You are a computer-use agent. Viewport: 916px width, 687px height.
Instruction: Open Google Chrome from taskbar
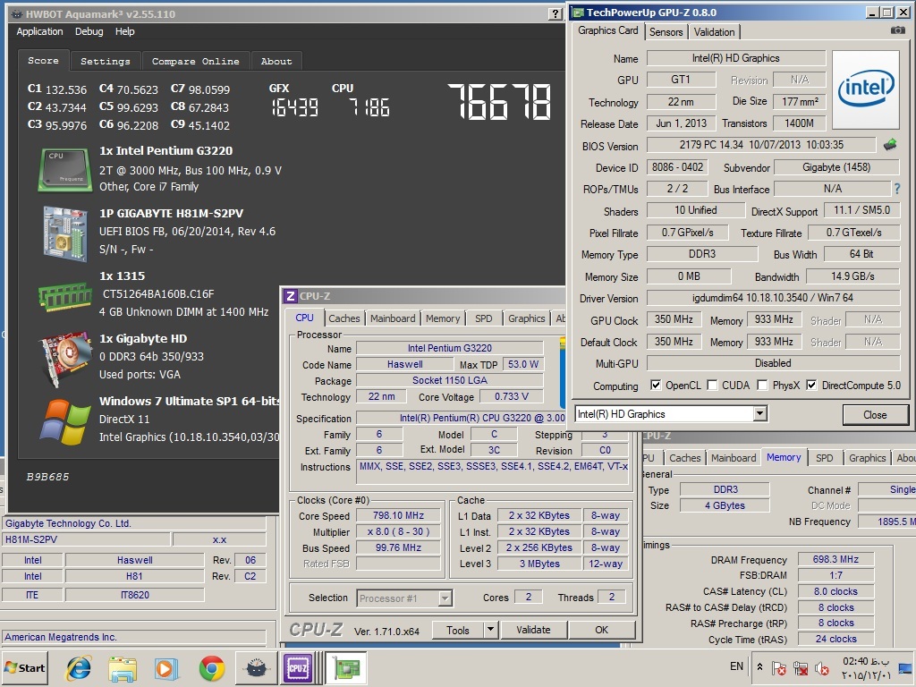point(211,668)
